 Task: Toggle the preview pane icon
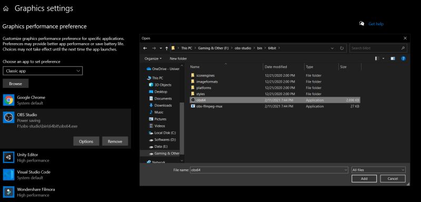point(393,58)
